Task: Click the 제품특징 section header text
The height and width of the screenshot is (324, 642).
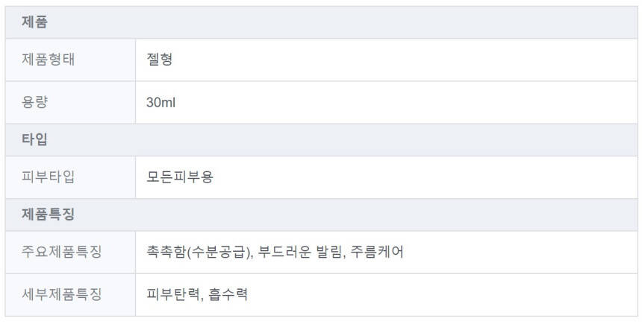Action: (x=49, y=215)
